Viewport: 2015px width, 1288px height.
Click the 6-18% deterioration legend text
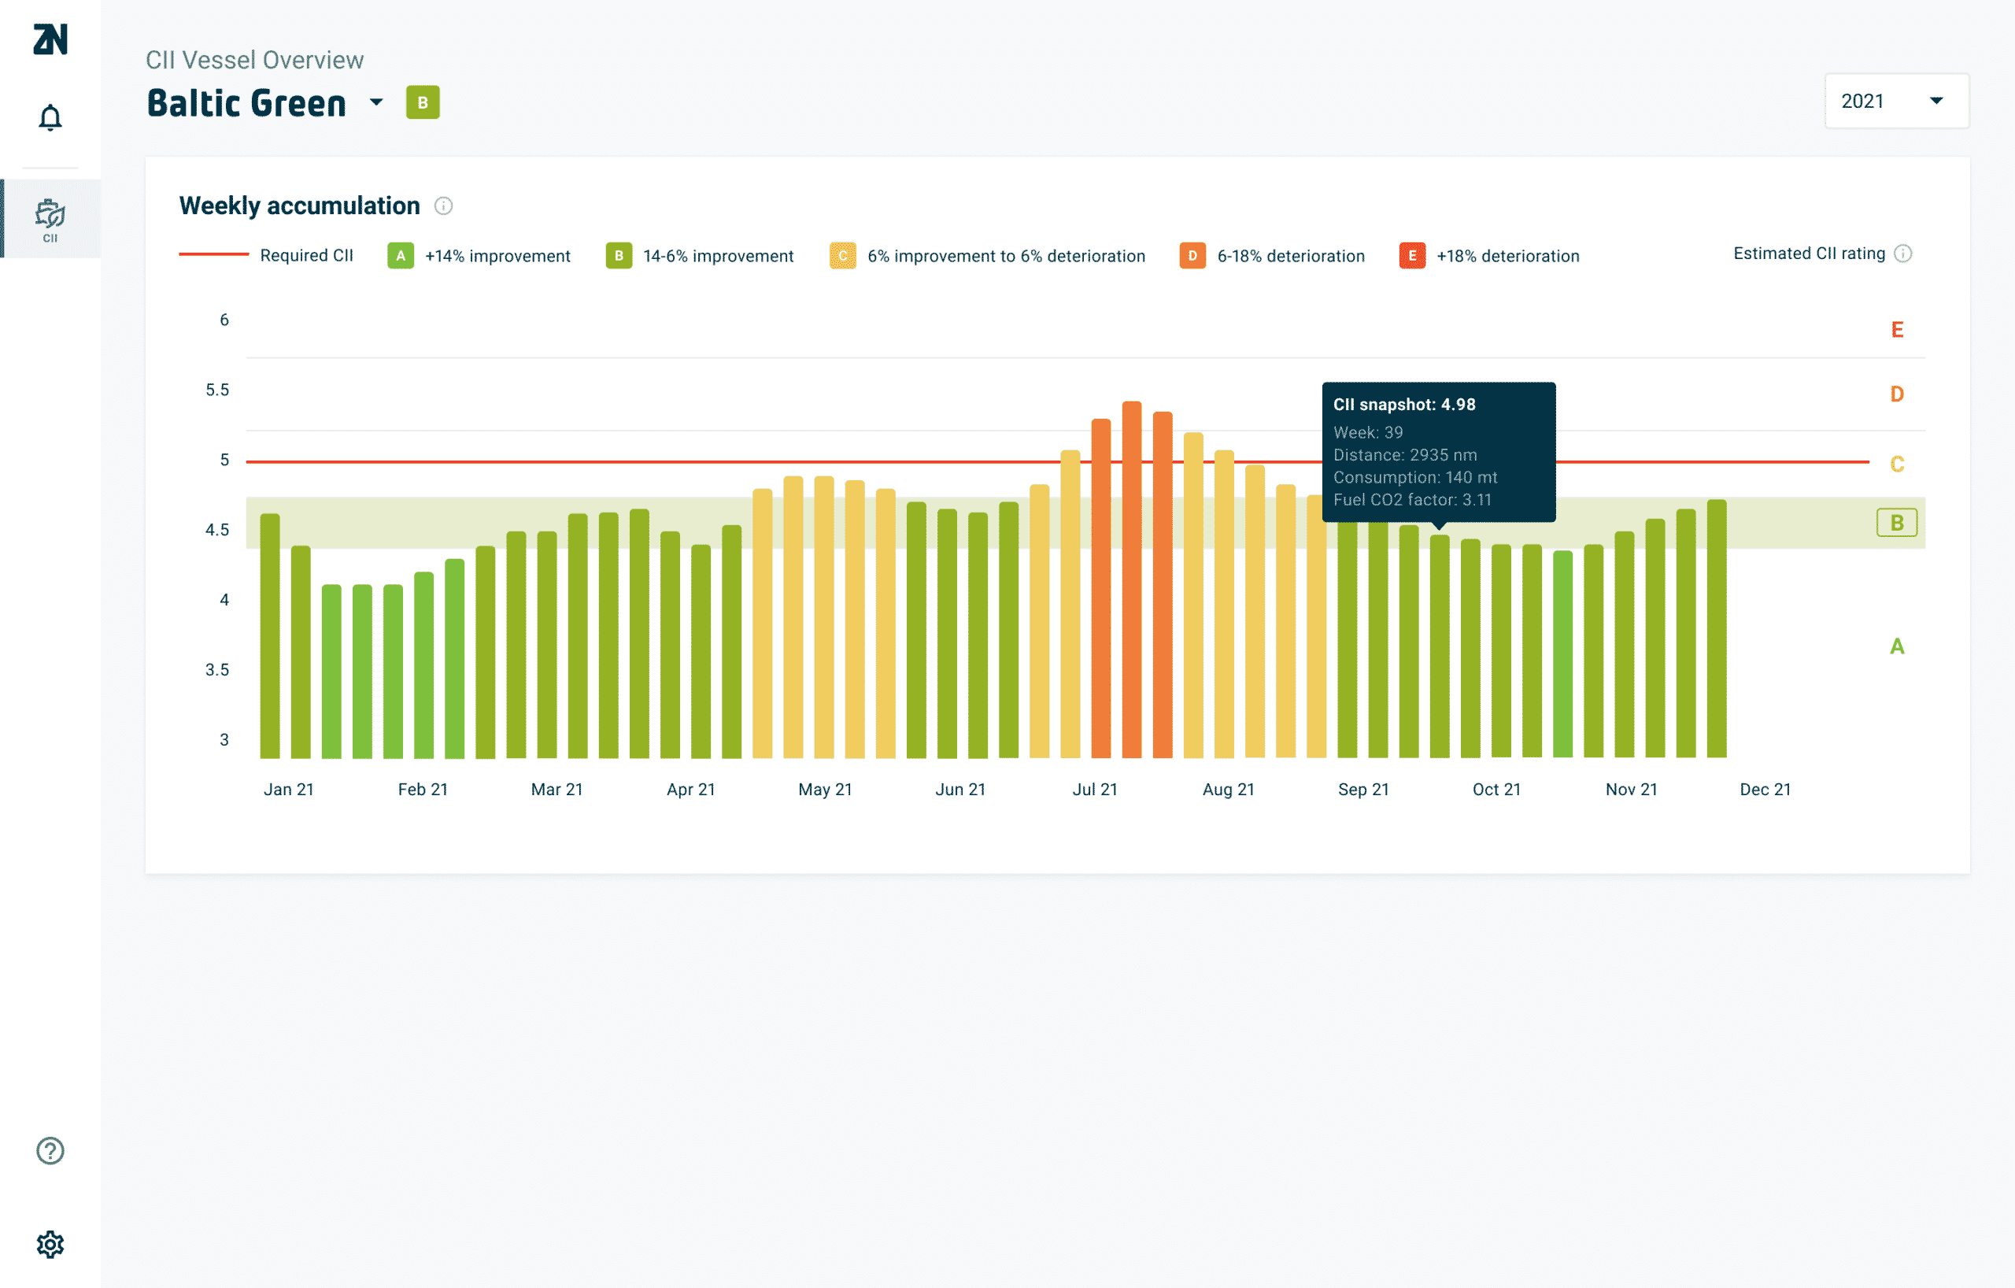point(1290,256)
